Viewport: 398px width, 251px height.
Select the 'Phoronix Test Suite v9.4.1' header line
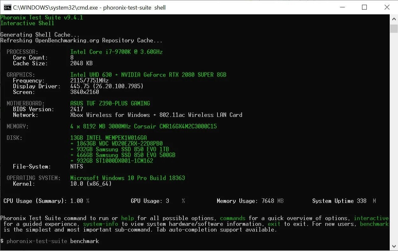[42, 18]
